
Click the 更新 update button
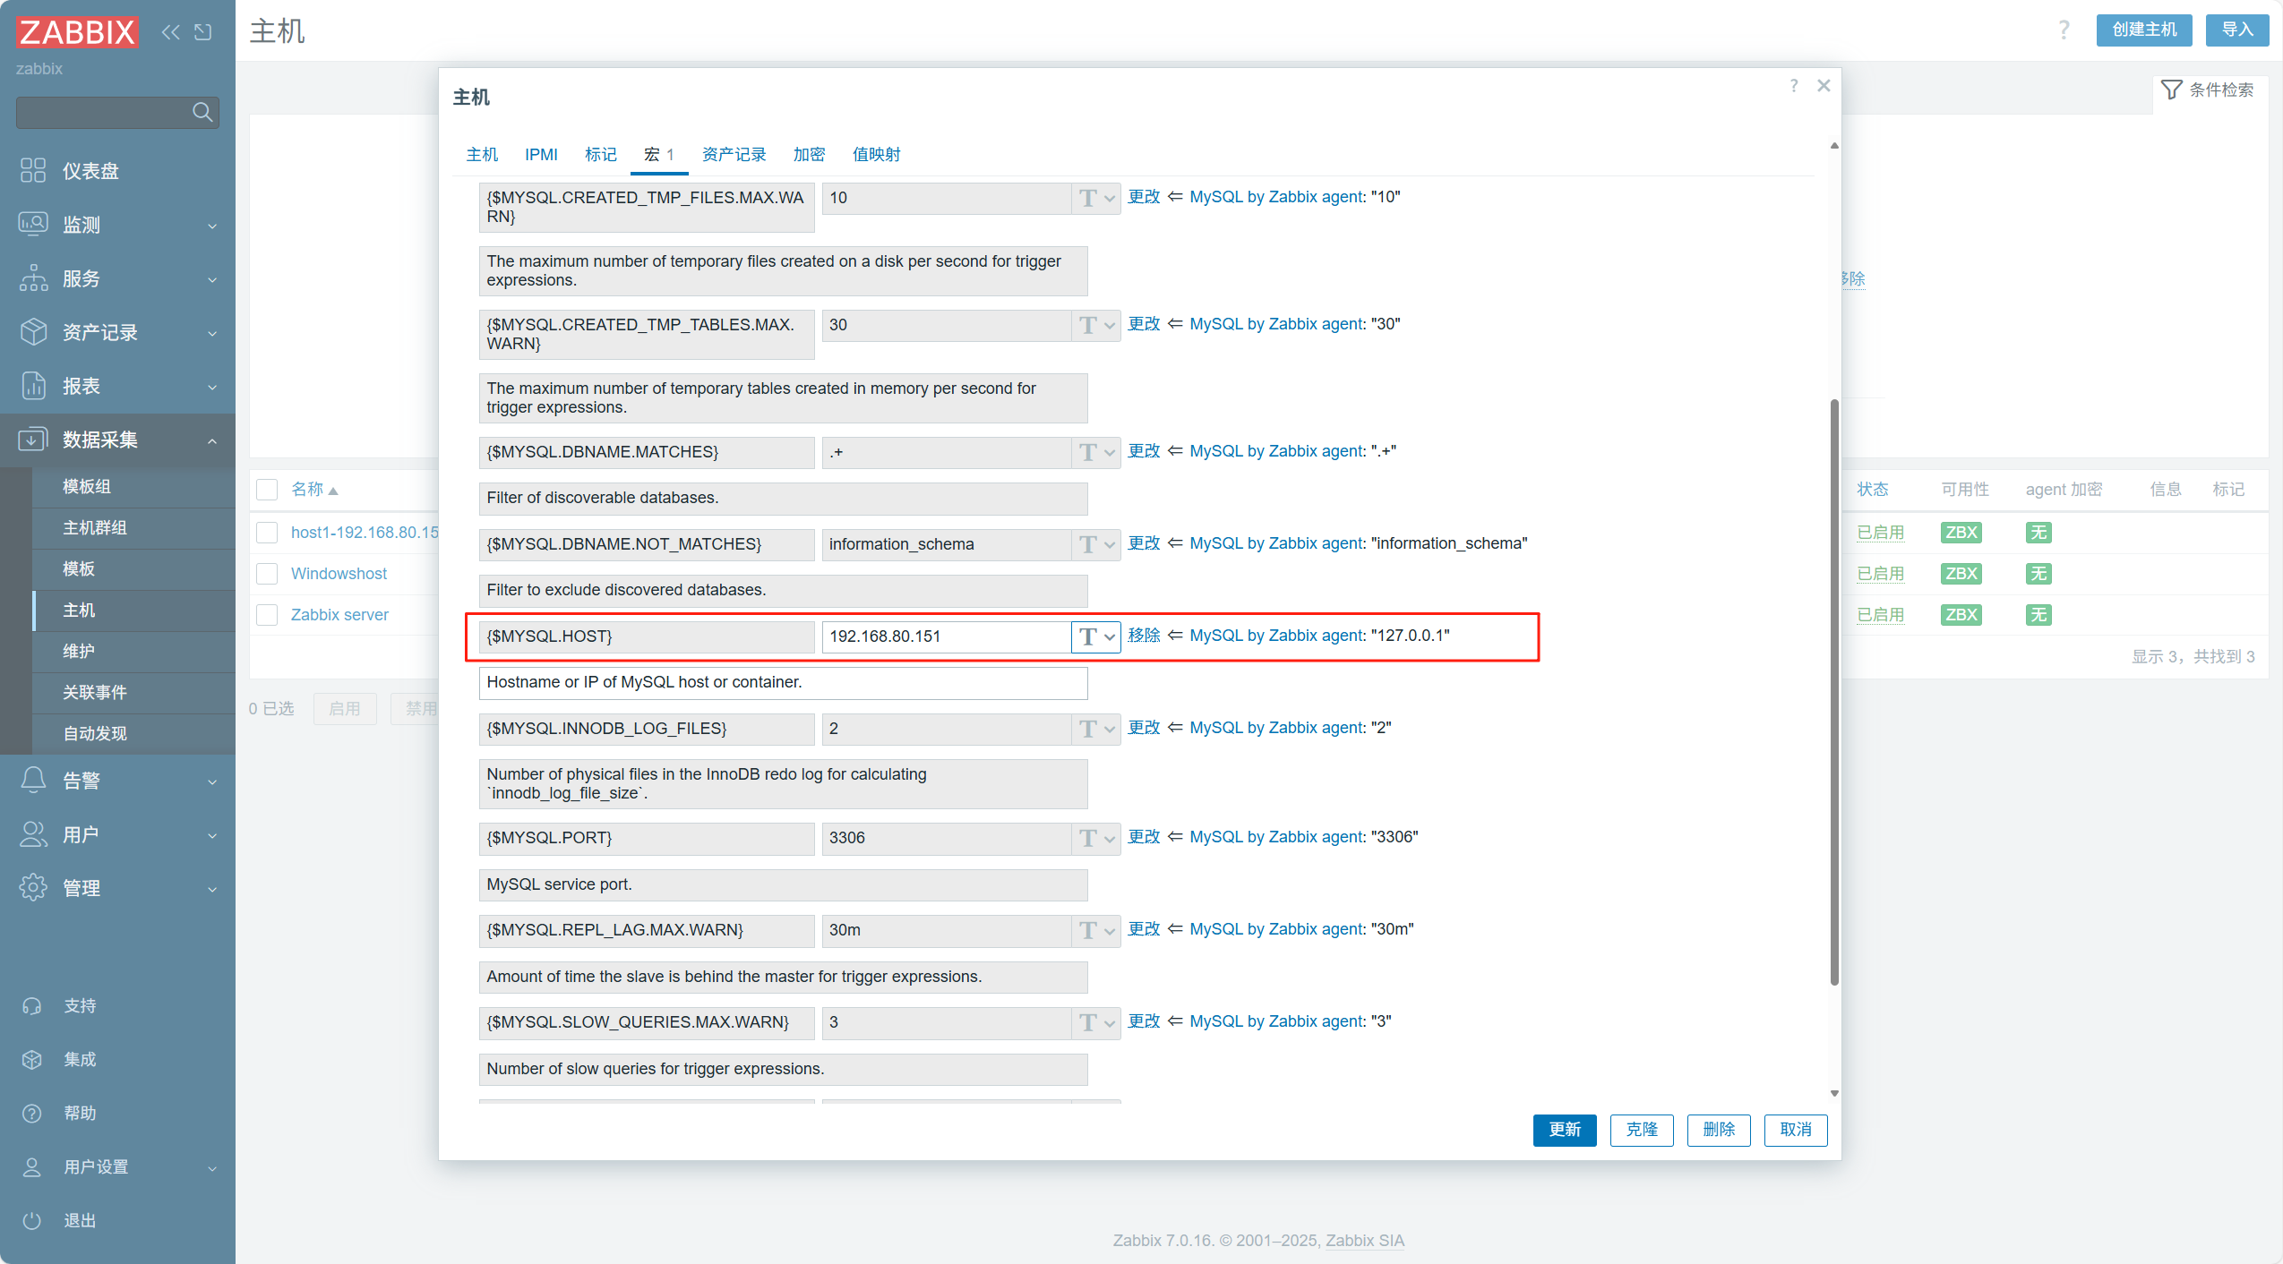coord(1565,1130)
